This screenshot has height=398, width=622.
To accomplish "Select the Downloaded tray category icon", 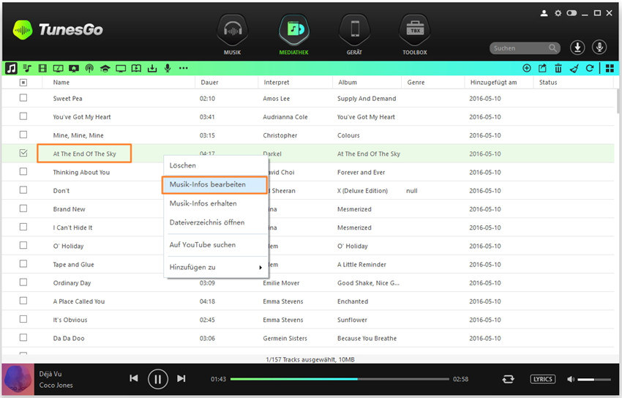I will click(x=152, y=68).
